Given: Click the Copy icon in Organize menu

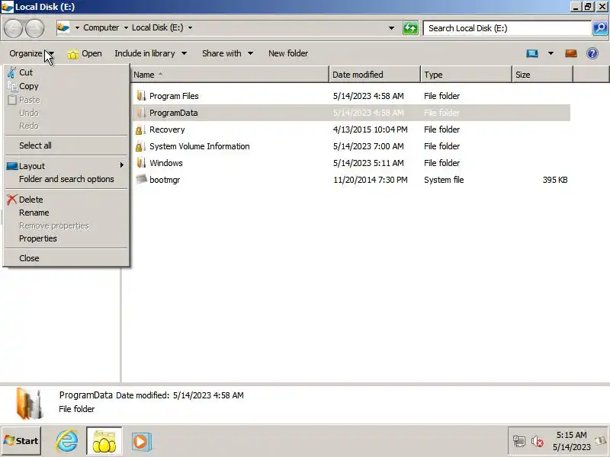Looking at the screenshot, I should click(12, 86).
